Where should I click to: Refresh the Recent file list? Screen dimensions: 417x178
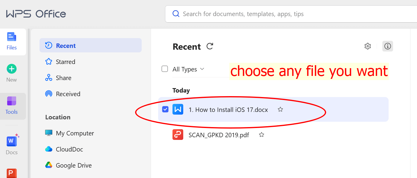click(210, 46)
